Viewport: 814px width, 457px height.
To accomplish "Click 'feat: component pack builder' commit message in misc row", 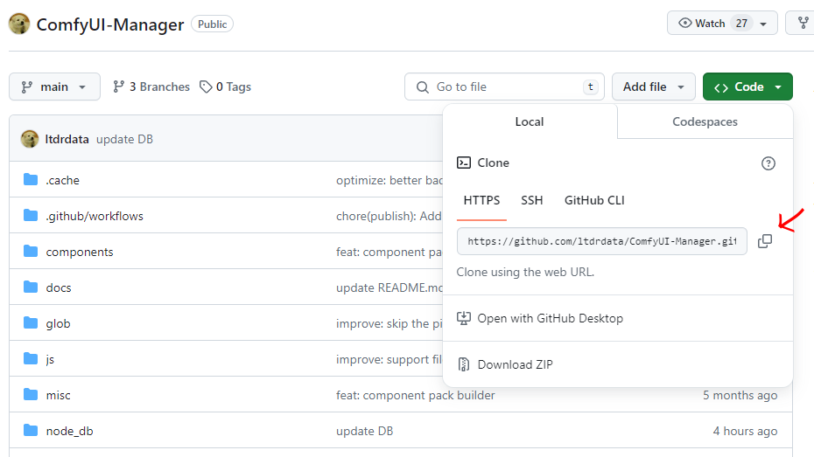I will click(415, 395).
